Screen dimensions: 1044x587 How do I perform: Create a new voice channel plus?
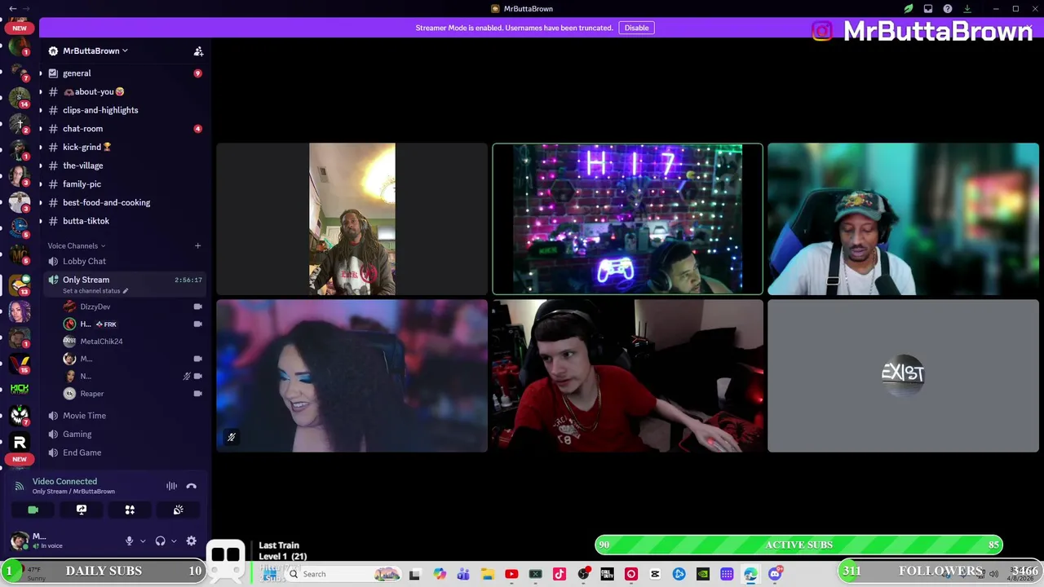(x=197, y=245)
